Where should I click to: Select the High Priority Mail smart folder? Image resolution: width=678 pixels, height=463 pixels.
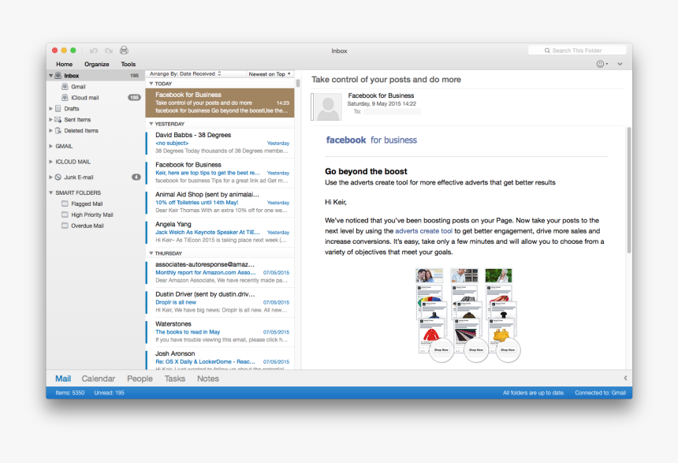tap(91, 215)
